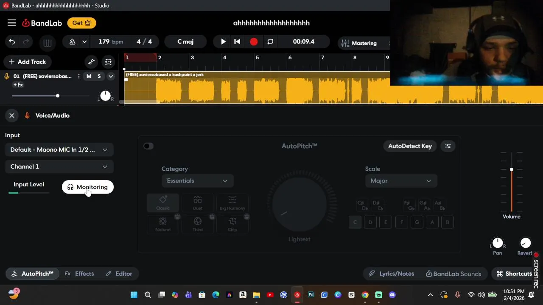Toggle the metronome

[x=72, y=42]
